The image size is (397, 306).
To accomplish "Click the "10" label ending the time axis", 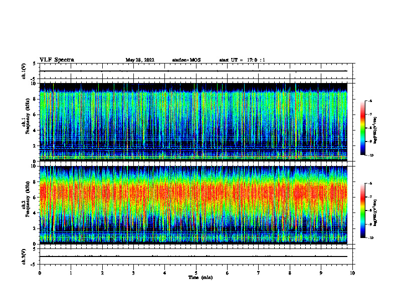I will pos(352,273).
